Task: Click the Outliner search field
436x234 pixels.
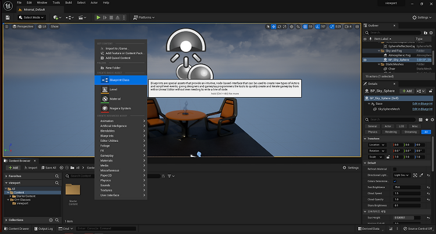Action: [x=392, y=32]
